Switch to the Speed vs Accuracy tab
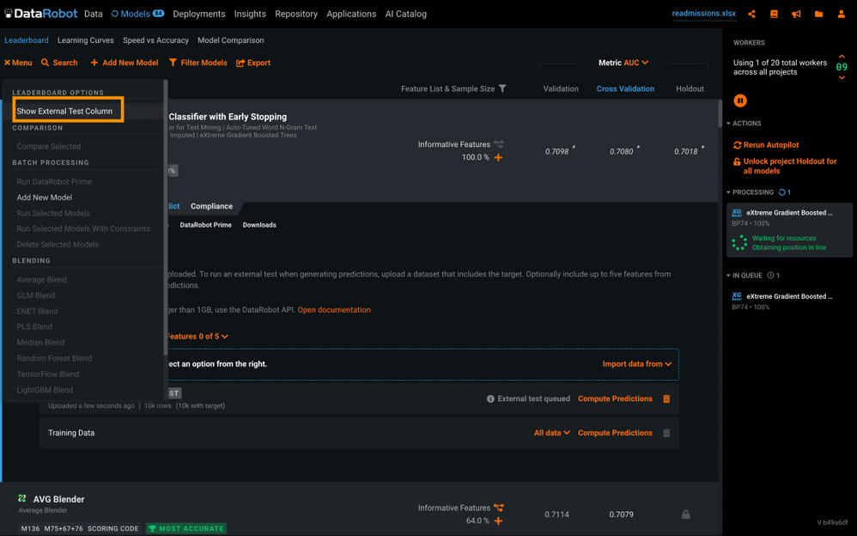Viewport: 857px width, 536px height. (155, 40)
